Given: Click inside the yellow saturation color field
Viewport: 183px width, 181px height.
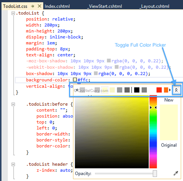Looking at the screenshot, I should 112,132.
